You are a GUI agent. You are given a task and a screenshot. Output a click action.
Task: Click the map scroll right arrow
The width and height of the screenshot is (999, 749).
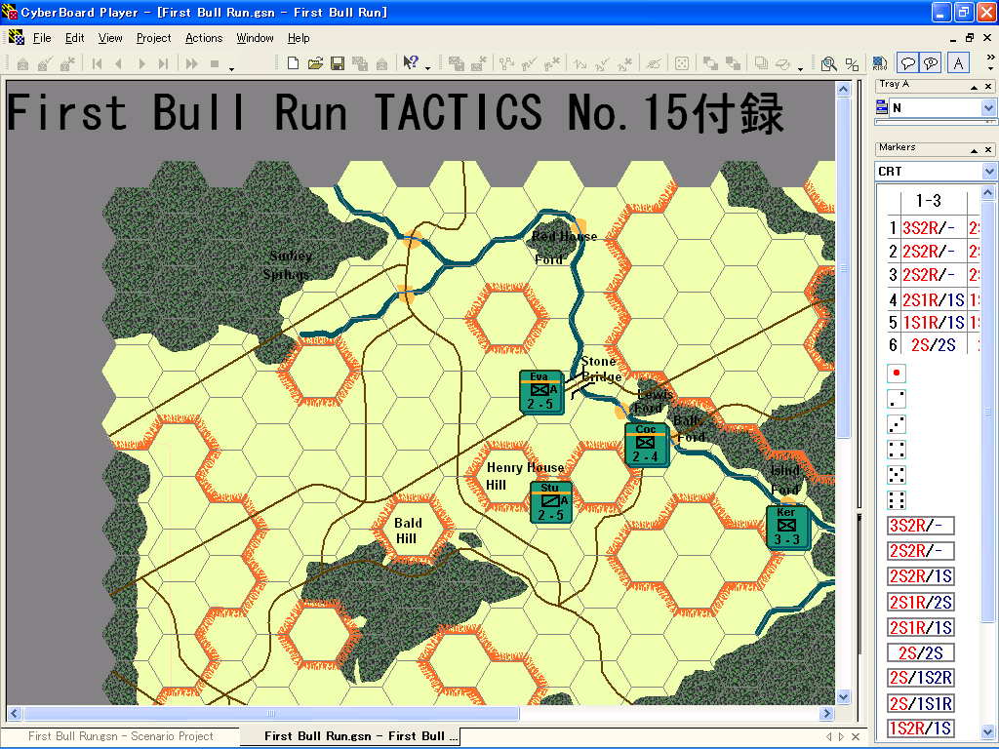[x=827, y=713]
